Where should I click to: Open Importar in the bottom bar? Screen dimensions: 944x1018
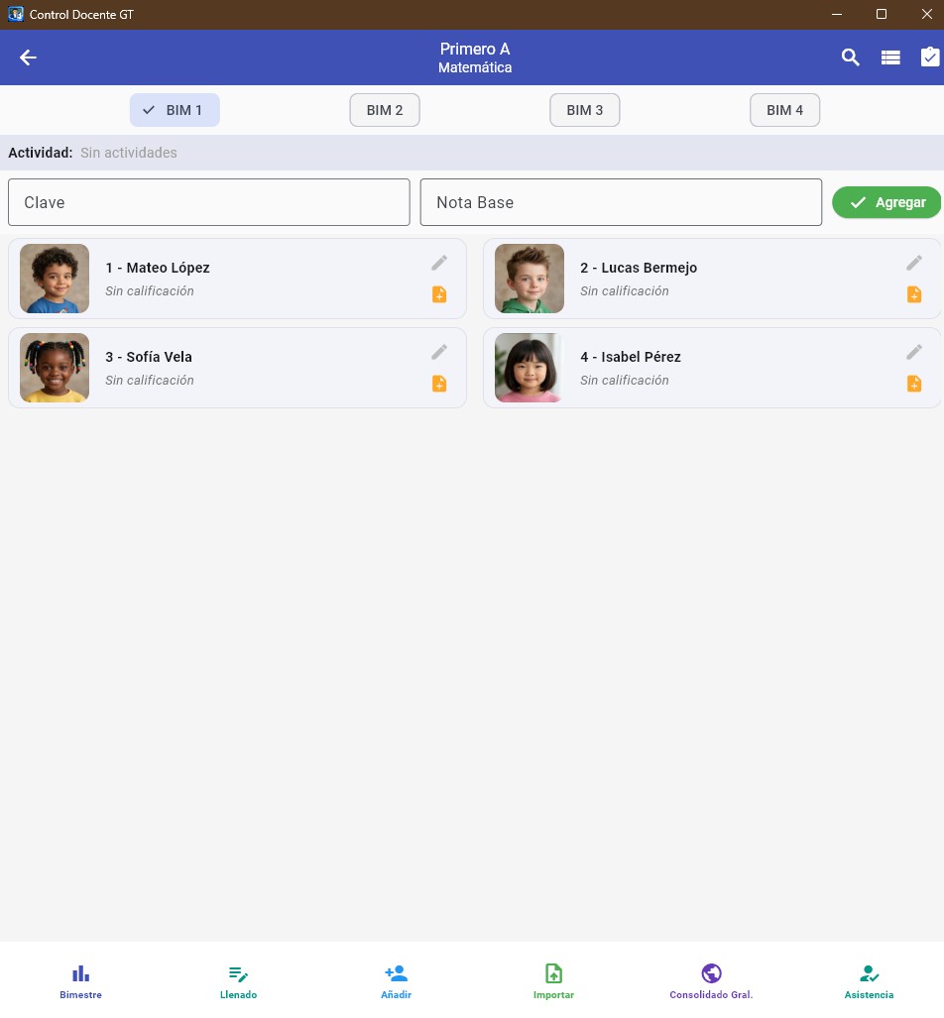[553, 981]
